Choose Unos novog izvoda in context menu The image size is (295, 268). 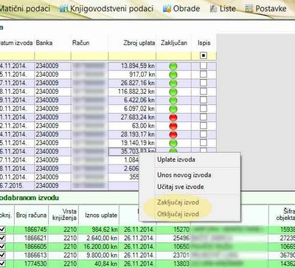[184, 175]
